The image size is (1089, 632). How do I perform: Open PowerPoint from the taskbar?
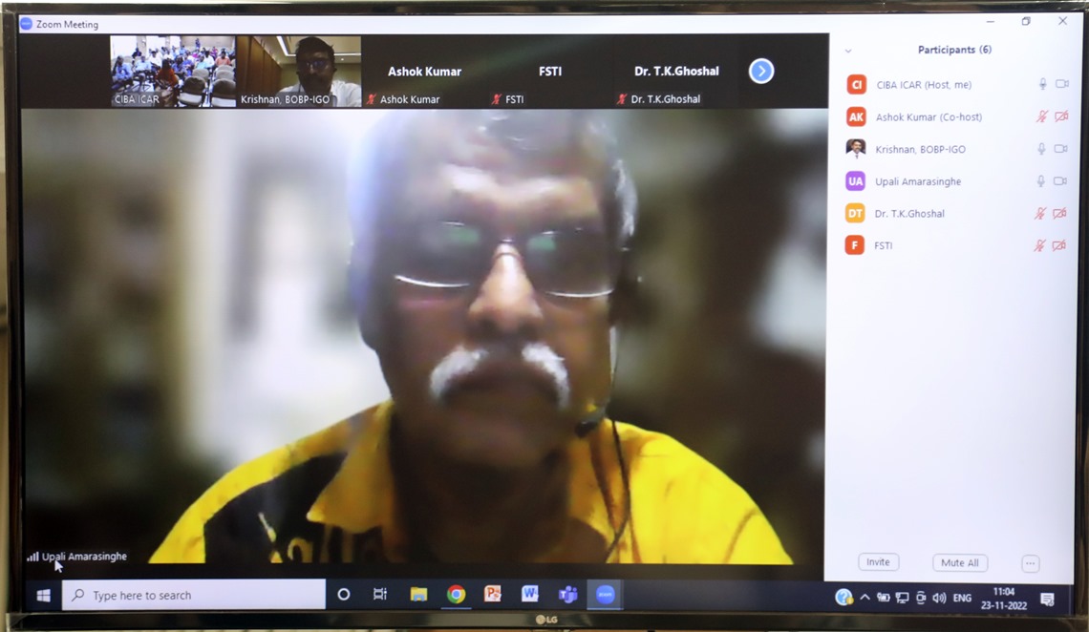coord(493,594)
